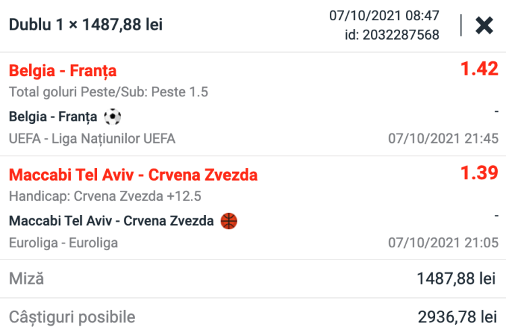Select the Dublu 1 × 1487,88 lei header
This screenshot has height=333, width=506.
86,26
